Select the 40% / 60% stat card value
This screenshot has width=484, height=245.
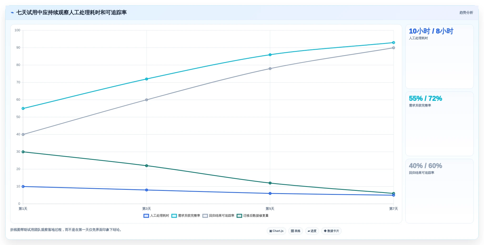click(425, 166)
